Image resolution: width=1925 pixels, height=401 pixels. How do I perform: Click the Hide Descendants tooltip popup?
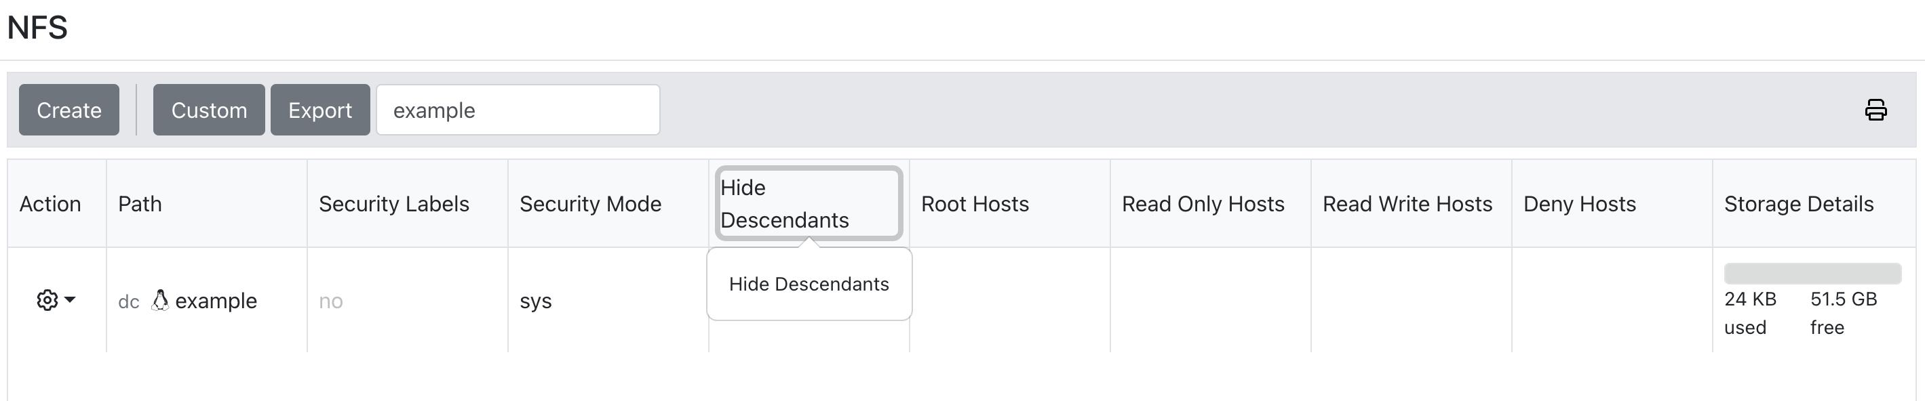[x=809, y=284]
